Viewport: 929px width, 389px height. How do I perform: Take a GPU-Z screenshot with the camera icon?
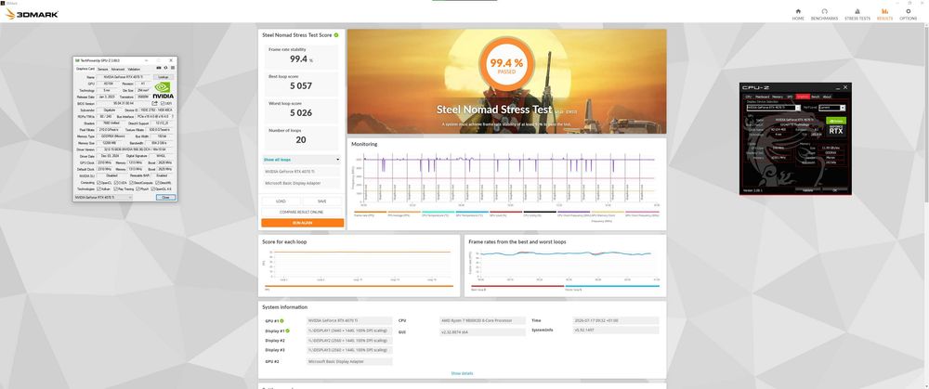[159, 68]
